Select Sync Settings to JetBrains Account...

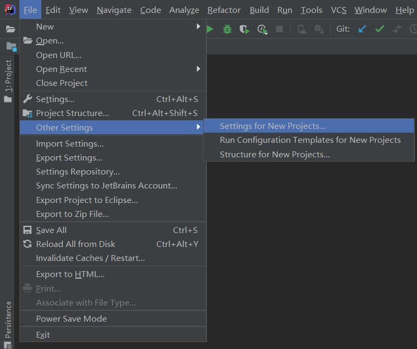tap(113, 186)
